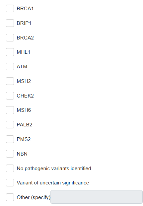Click the PALB2 label text
Screen dimensions: 143x206
coord(25,125)
